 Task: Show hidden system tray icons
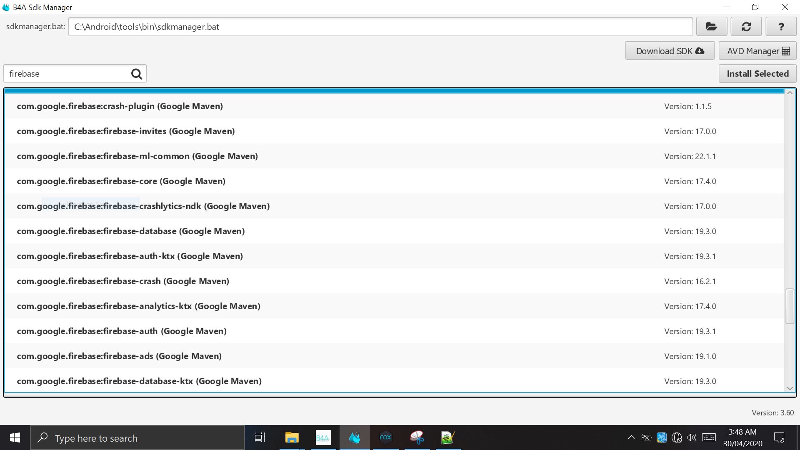631,437
